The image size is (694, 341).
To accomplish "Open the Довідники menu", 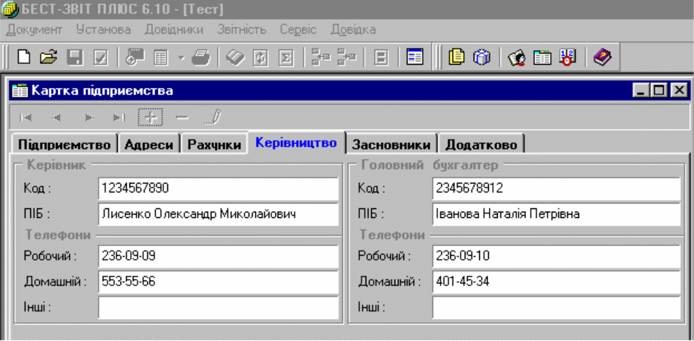I will pos(173,30).
